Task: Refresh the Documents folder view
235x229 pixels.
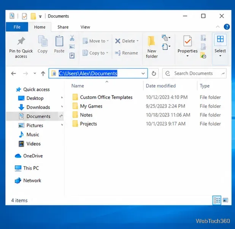Action: (154, 74)
